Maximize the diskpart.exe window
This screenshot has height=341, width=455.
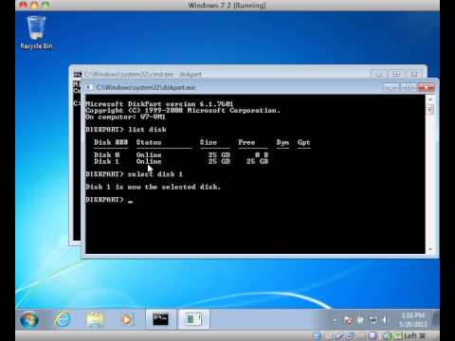408,87
